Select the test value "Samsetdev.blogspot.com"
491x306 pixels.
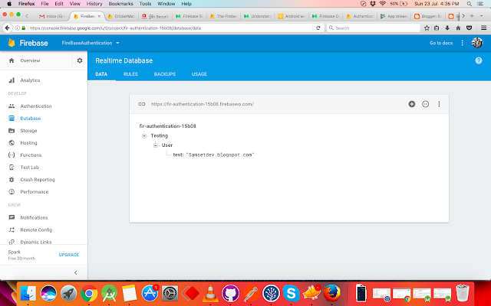[x=220, y=155]
